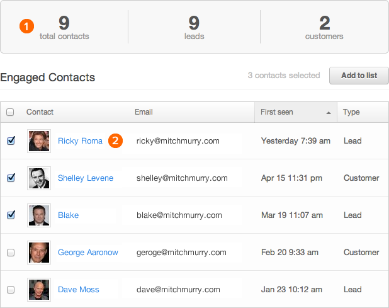The height and width of the screenshot is (308, 389).
Task: Click Blake's avatar photo
Action: click(x=39, y=215)
